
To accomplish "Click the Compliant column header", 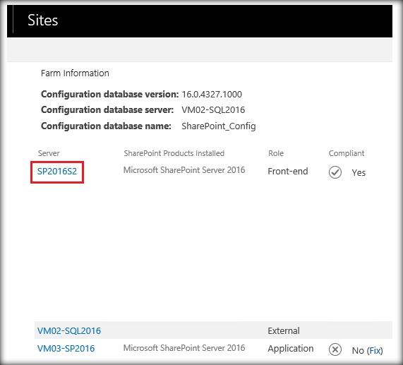I will tap(347, 153).
